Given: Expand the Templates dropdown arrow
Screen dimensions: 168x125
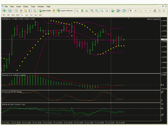Looking at the screenshot, I should [x=126, y=11].
